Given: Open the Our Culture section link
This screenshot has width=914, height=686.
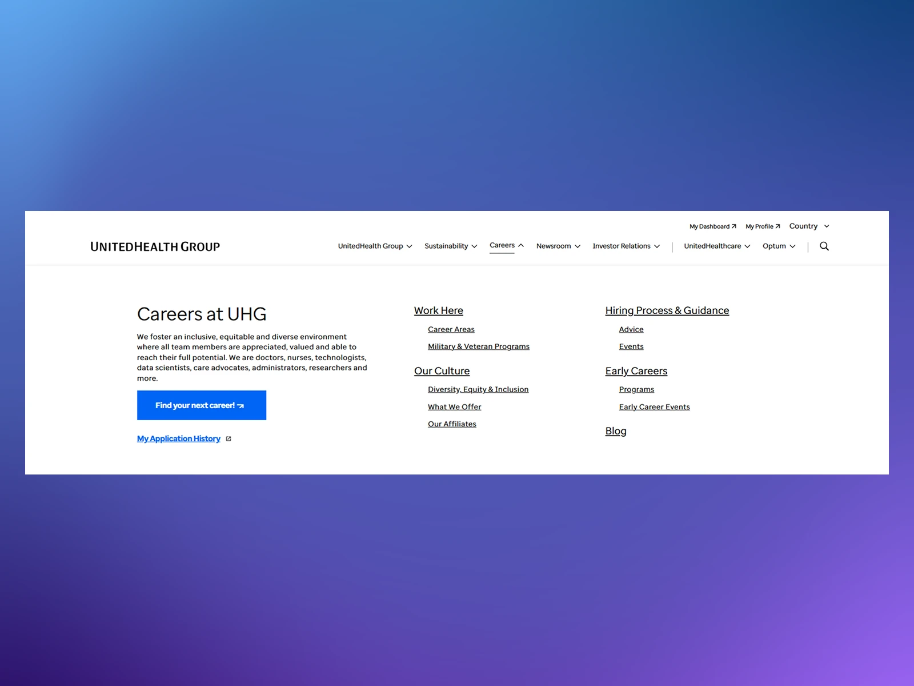Looking at the screenshot, I should 442,371.
